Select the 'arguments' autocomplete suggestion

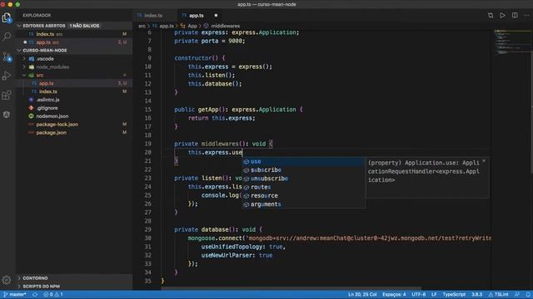303,204
